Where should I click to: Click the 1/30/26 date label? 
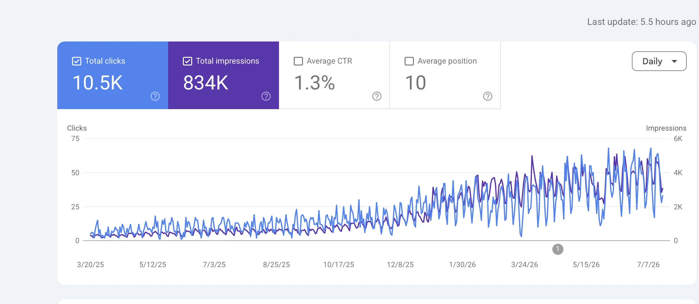(x=463, y=265)
